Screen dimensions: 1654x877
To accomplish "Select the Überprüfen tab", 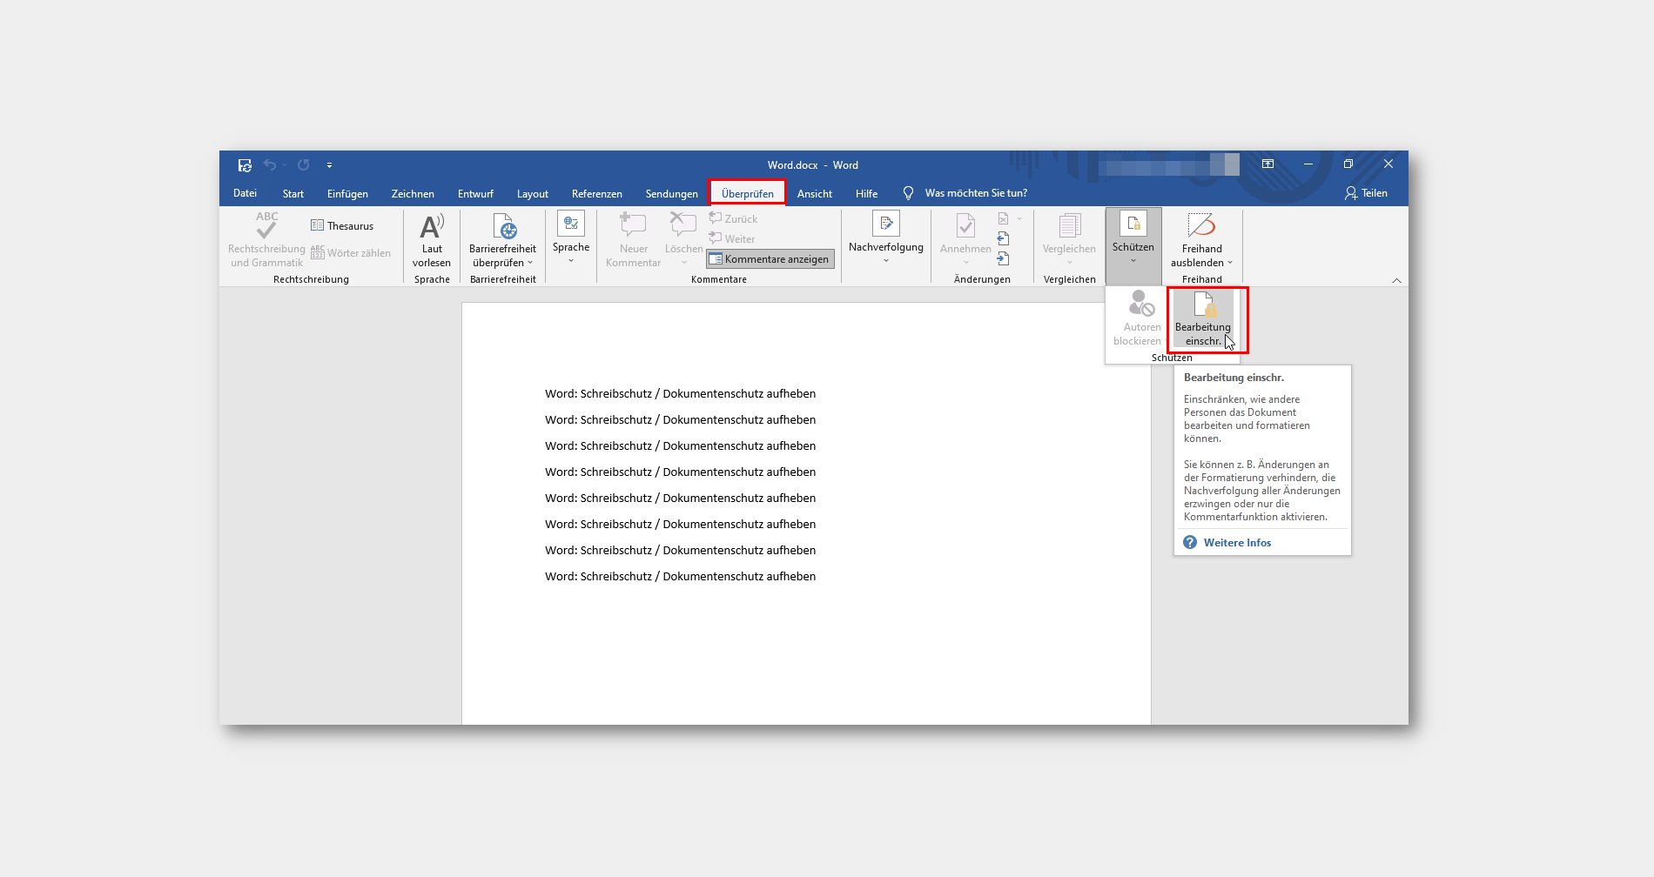I will click(747, 193).
